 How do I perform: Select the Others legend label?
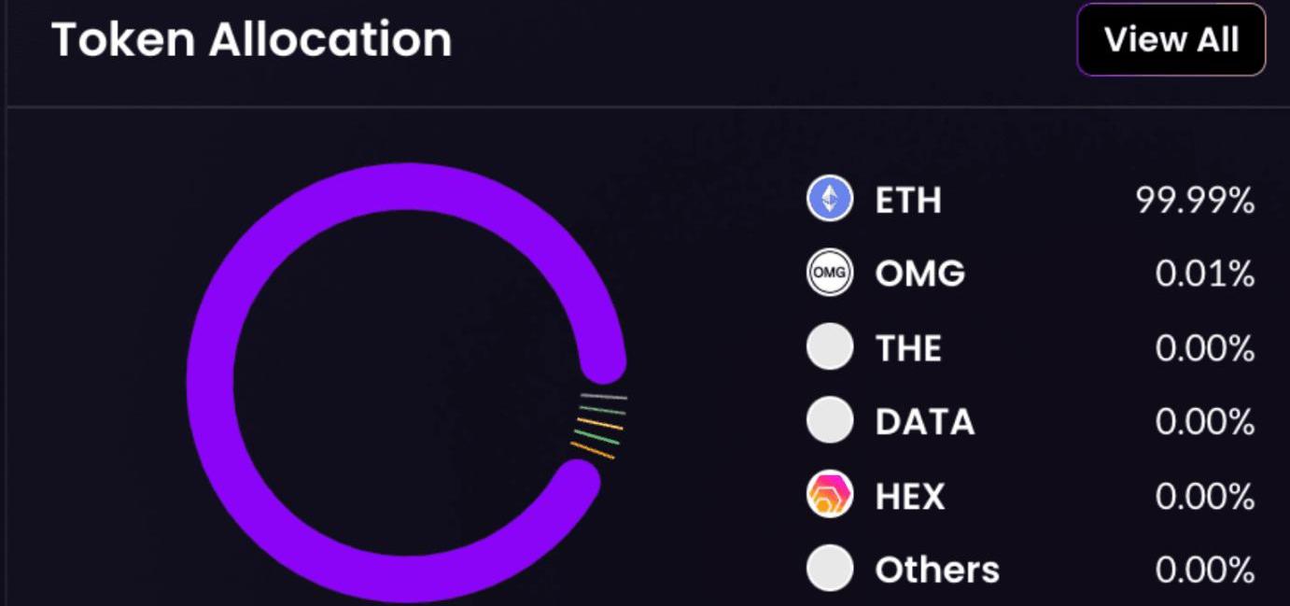tap(936, 570)
